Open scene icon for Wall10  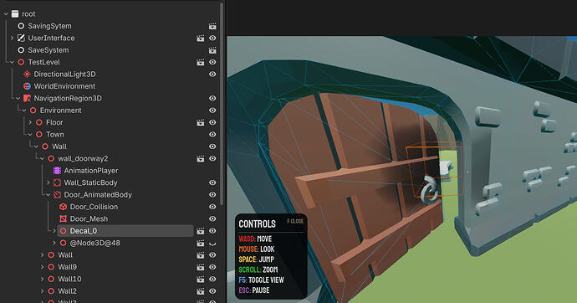(200, 279)
